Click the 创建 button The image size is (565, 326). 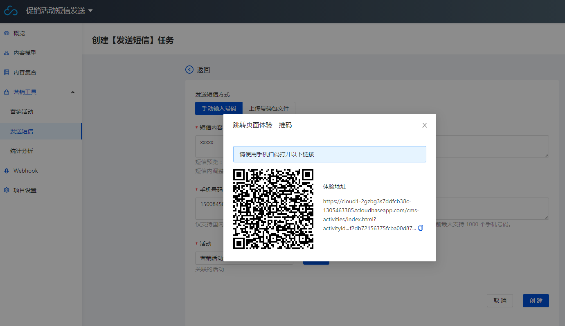click(x=536, y=301)
